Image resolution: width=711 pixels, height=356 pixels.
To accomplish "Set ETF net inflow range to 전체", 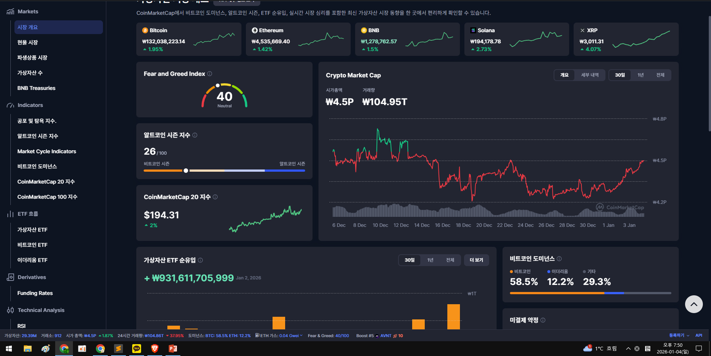I will click(450, 260).
